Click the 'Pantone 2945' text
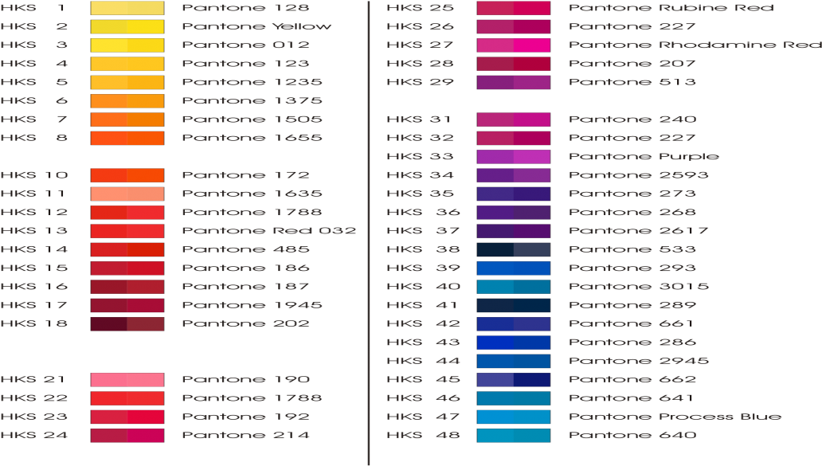This screenshot has width=822, height=466. pos(639,361)
